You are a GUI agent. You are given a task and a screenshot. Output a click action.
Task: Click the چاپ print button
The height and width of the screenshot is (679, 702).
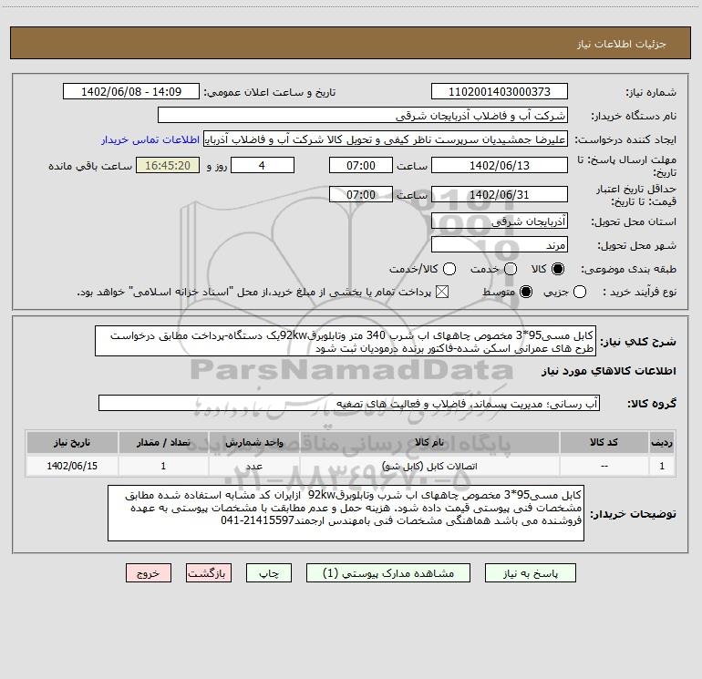[269, 573]
